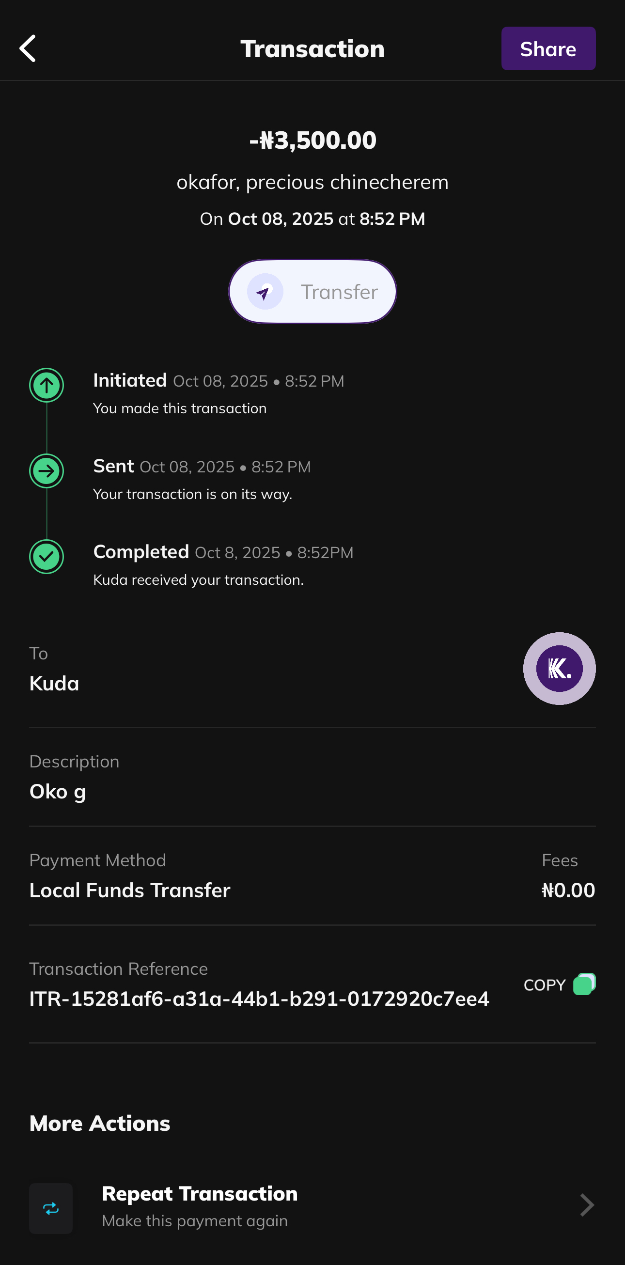Viewport: 625px width, 1265px height.
Task: Click the Sent right-arrow status icon
Action: tap(47, 471)
